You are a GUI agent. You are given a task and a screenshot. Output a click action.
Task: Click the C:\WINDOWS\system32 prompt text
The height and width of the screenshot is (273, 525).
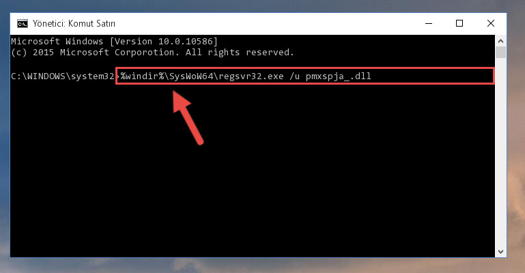point(63,76)
